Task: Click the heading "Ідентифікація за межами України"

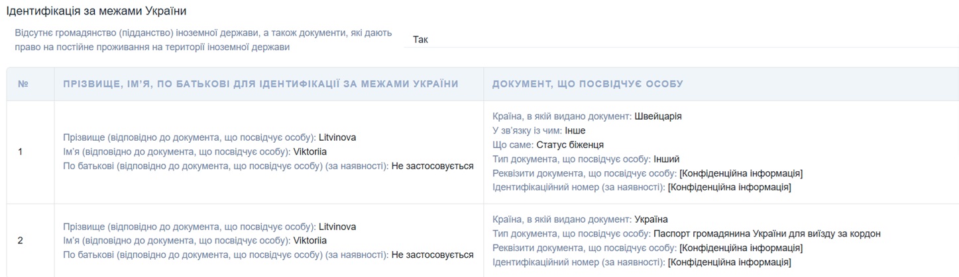Action: pos(97,11)
